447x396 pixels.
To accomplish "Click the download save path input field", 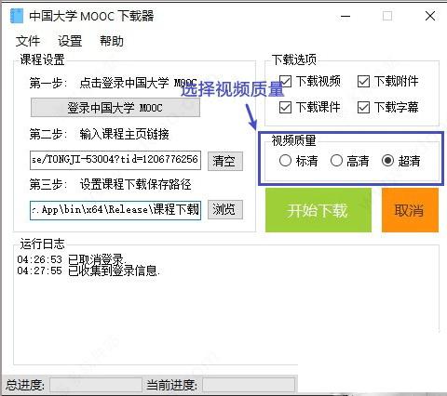I will pyautogui.click(x=115, y=210).
